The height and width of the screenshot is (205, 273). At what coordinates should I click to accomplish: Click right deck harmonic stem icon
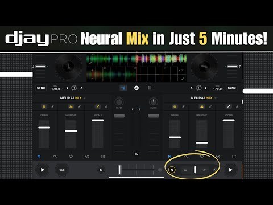point(202,106)
